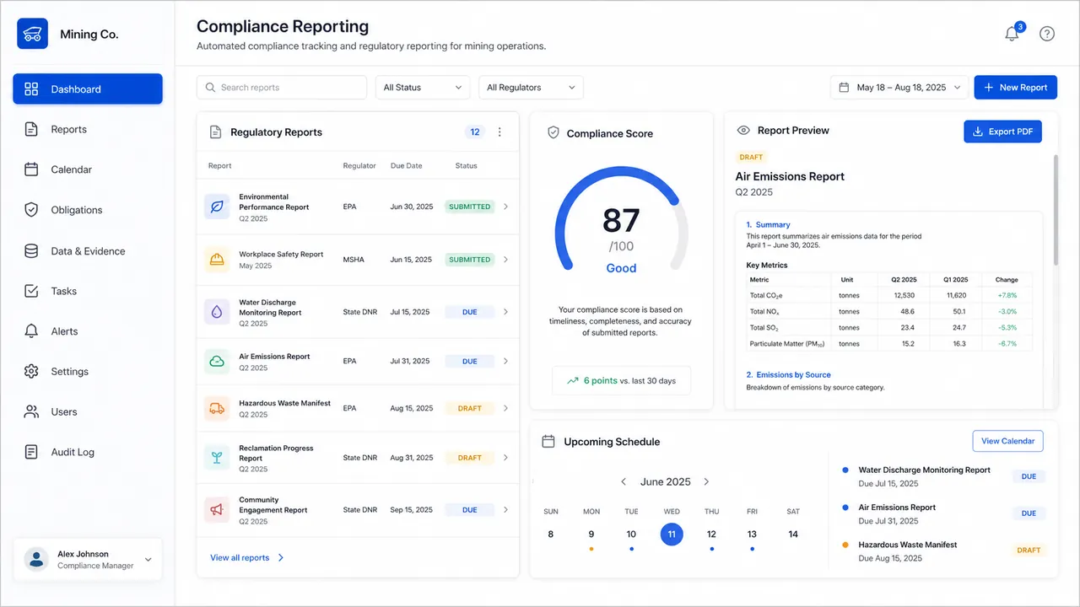Open the All Status dropdown
Screen dimensions: 1080x607
pyautogui.click(x=423, y=88)
